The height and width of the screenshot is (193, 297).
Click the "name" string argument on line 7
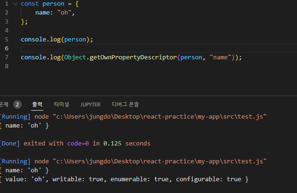pyautogui.click(x=220, y=57)
